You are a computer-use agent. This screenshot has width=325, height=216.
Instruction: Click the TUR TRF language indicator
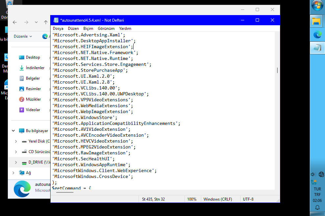(x=317, y=192)
